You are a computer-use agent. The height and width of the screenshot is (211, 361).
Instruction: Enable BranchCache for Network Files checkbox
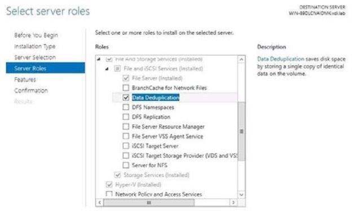click(126, 88)
